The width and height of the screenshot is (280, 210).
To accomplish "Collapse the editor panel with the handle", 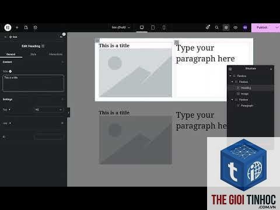I will (x=68, y=113).
